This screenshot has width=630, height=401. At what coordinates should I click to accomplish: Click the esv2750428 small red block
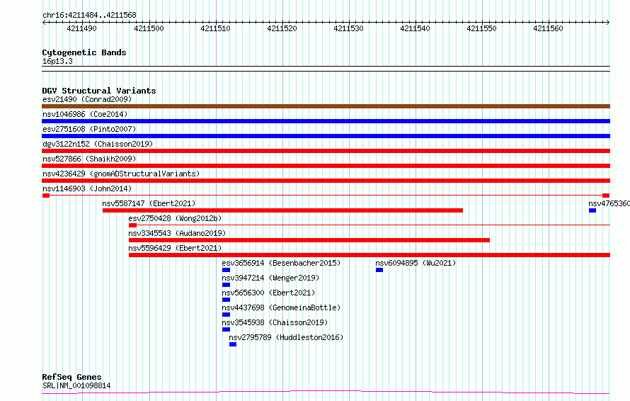point(132,225)
